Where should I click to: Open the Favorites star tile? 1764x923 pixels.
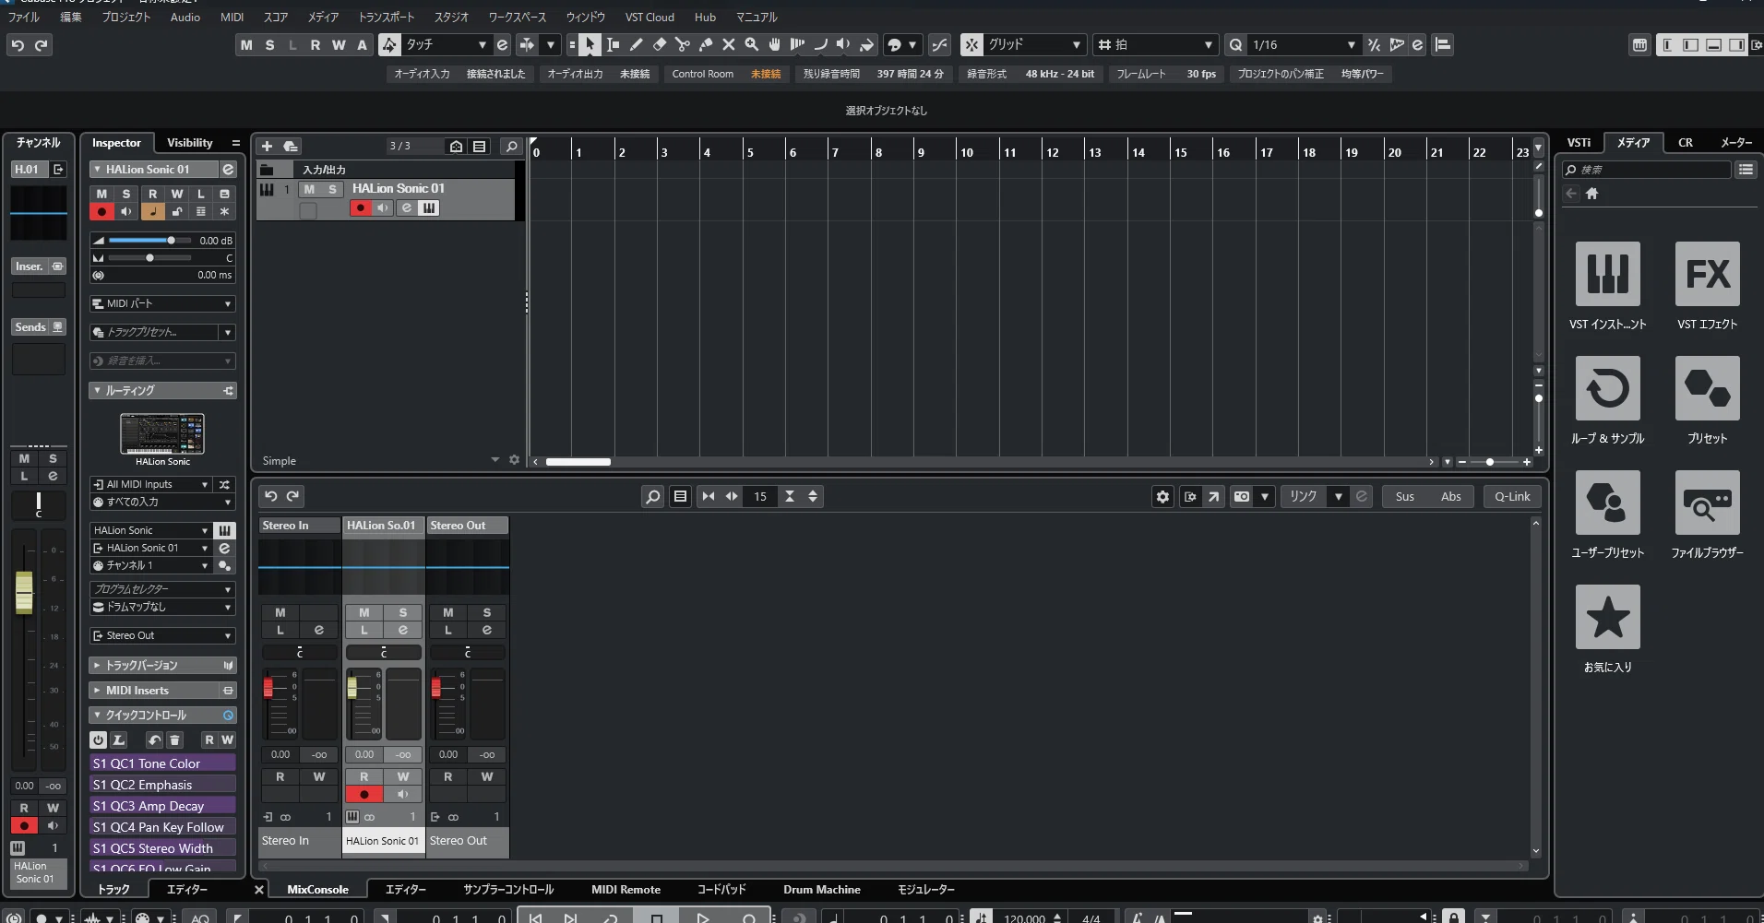click(1607, 629)
